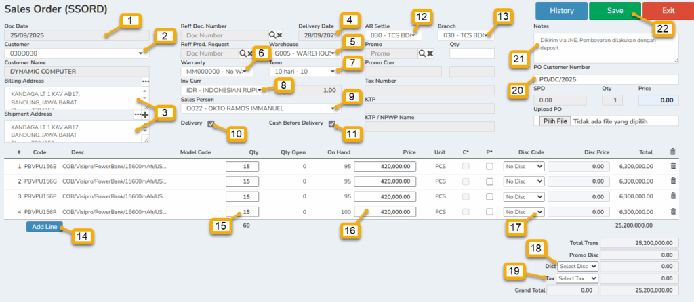
Task: Toggle the Delivery checkbox
Action: [x=212, y=124]
